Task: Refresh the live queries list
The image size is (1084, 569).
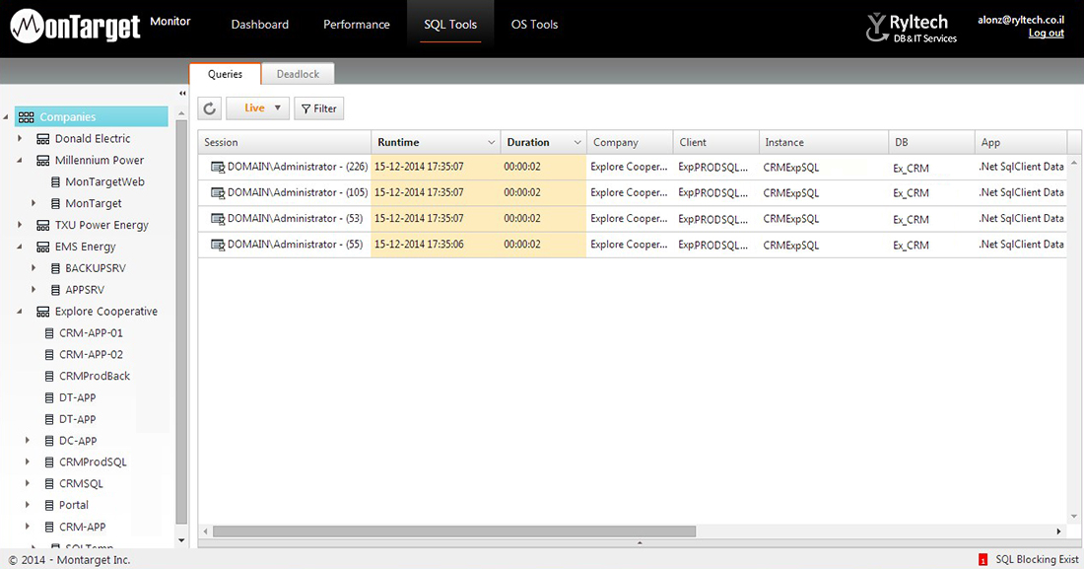Action: (210, 108)
